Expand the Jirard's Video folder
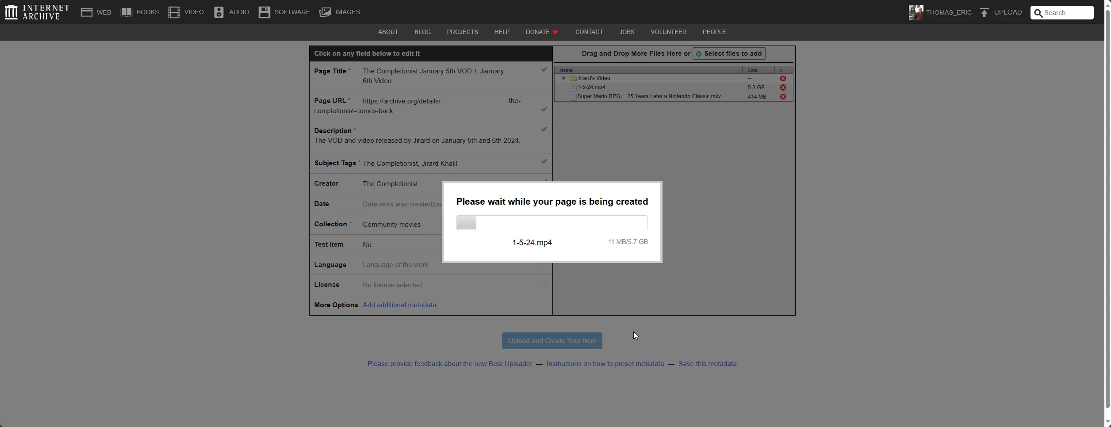1111x427 pixels. pyautogui.click(x=563, y=78)
